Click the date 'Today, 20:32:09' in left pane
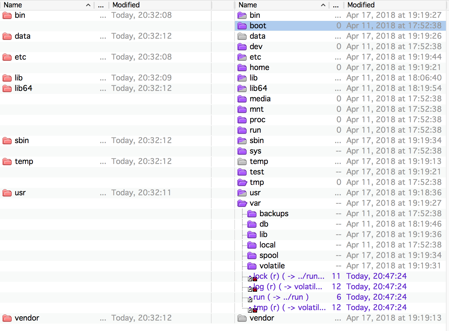The height and width of the screenshot is (331, 449). pos(141,78)
